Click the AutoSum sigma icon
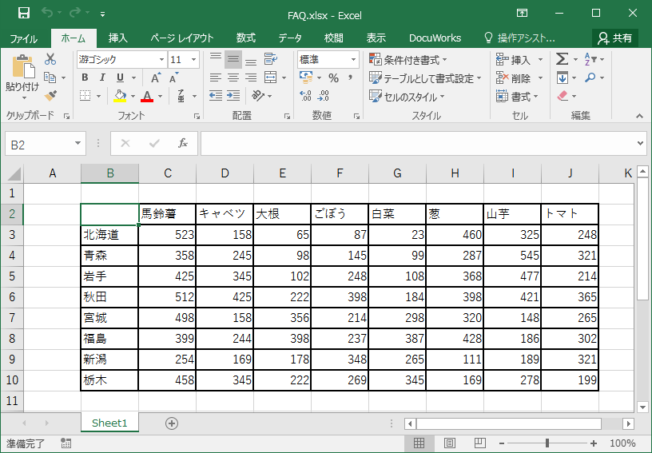Screen dimensions: 652x453 pos(562,59)
